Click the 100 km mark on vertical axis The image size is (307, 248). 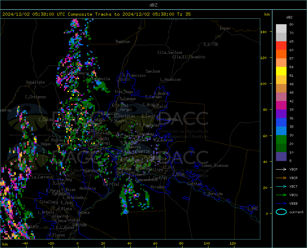coord(263,84)
